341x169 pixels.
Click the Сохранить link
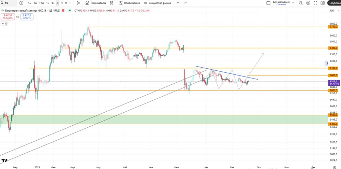[x=281, y=4]
